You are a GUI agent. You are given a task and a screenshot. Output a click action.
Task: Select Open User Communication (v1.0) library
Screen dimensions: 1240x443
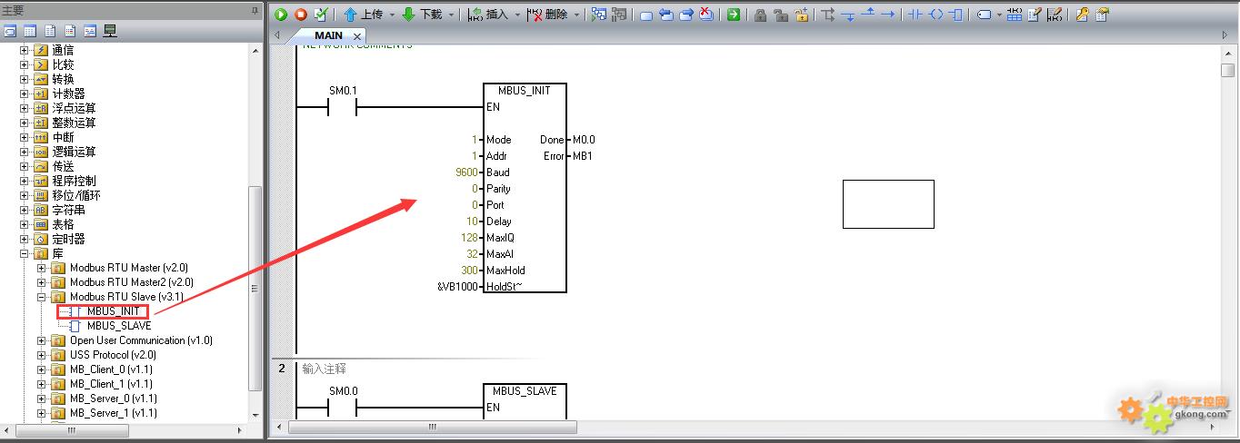point(141,340)
